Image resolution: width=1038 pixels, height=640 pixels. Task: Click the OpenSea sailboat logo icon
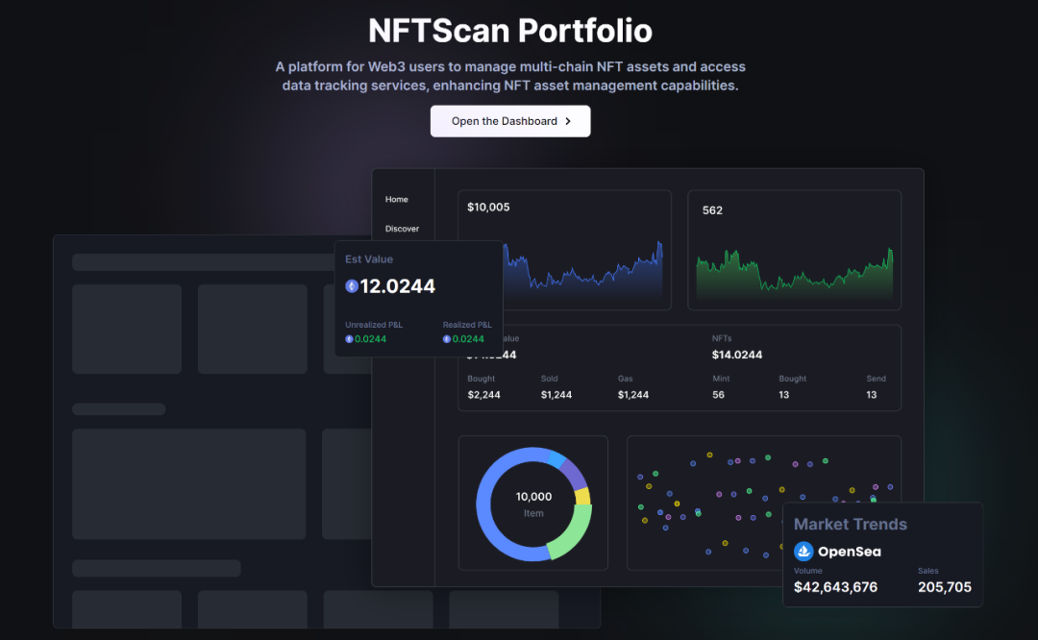point(803,552)
